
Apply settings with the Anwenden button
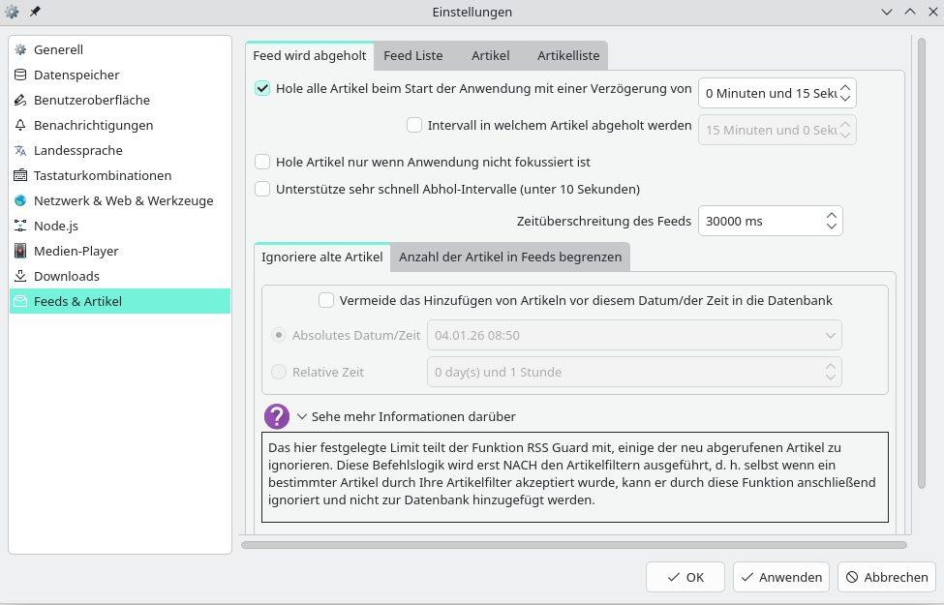[780, 576]
